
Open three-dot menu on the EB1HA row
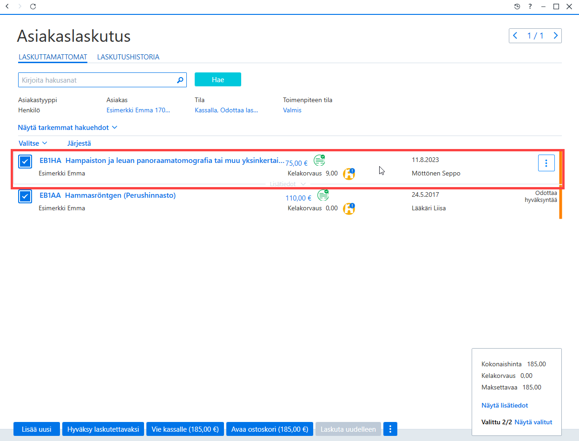546,163
